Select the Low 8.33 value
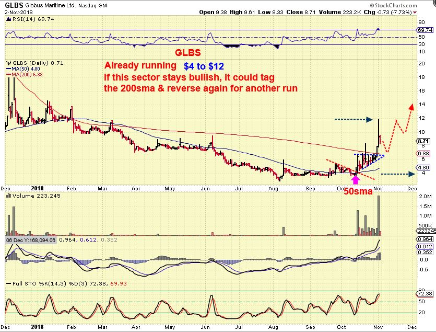 pyautogui.click(x=270, y=12)
